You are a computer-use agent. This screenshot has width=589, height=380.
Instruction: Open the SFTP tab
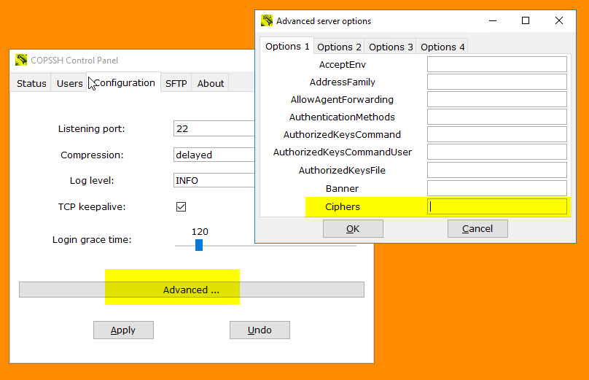[176, 83]
